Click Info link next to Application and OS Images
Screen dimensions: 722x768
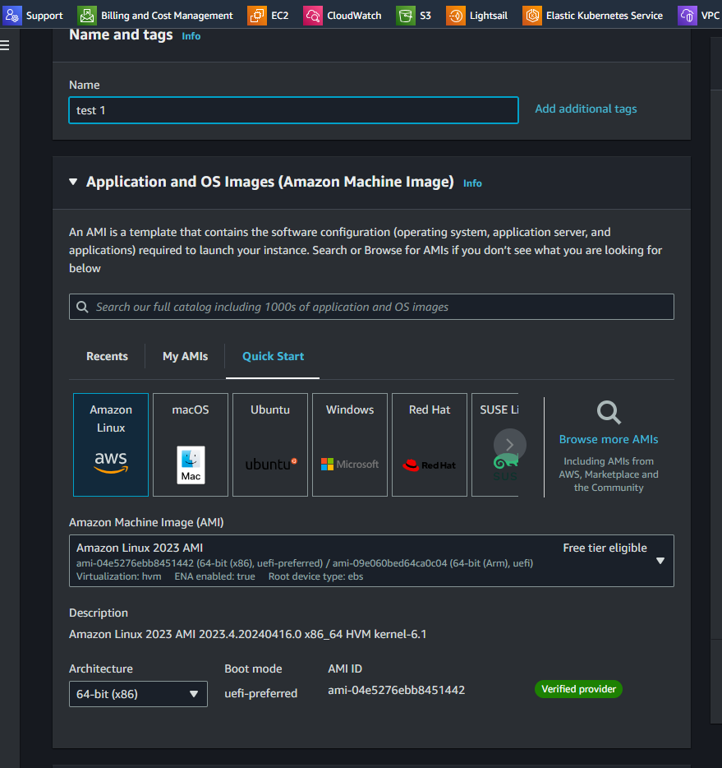coord(472,183)
